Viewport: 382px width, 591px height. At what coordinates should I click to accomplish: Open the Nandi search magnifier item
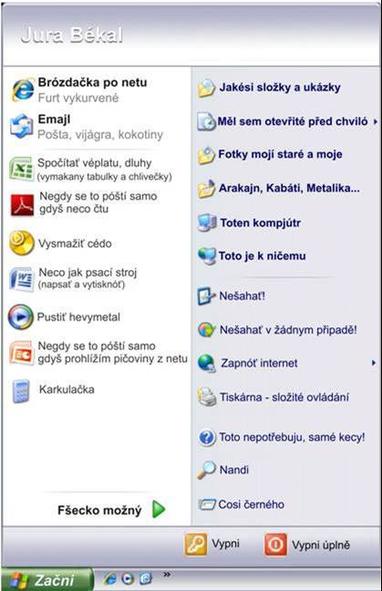coord(223,470)
